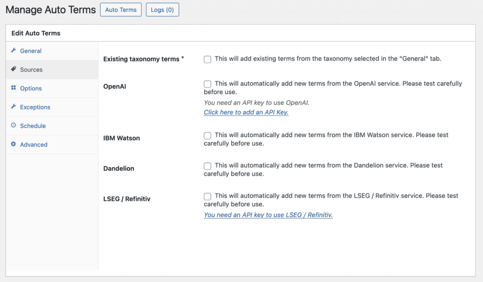Image resolution: width=483 pixels, height=282 pixels.
Task: Enable the LSEG / Refinitiv checkbox
Action: 207,196
